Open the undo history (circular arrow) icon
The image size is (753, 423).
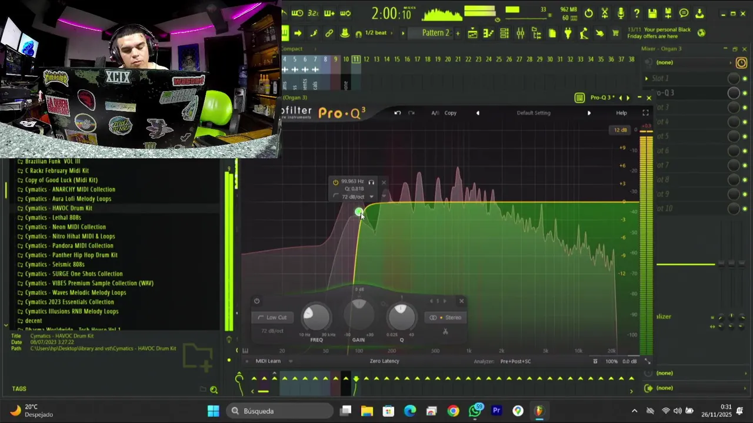pyautogui.click(x=588, y=14)
